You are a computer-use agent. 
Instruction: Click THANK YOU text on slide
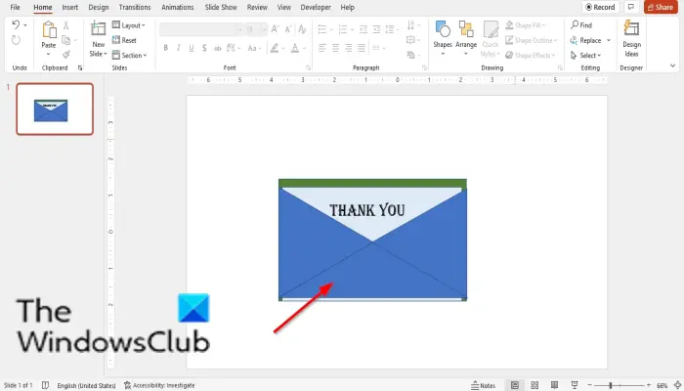366,210
